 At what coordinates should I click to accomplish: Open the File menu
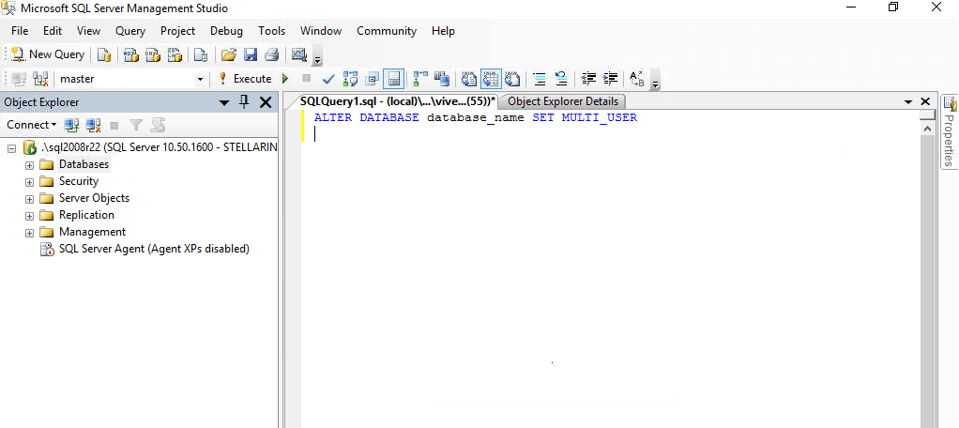click(20, 31)
